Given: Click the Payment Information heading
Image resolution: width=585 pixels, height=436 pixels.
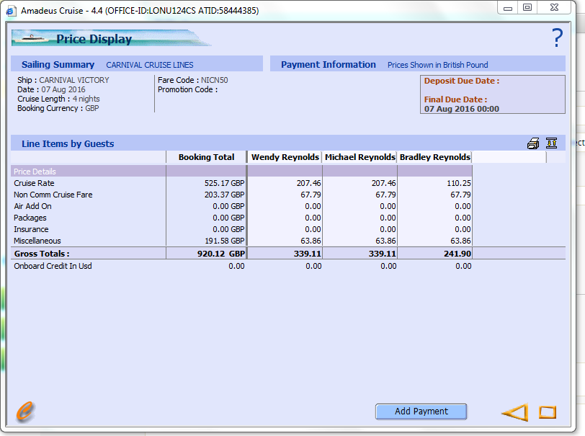Looking at the screenshot, I should 329,65.
